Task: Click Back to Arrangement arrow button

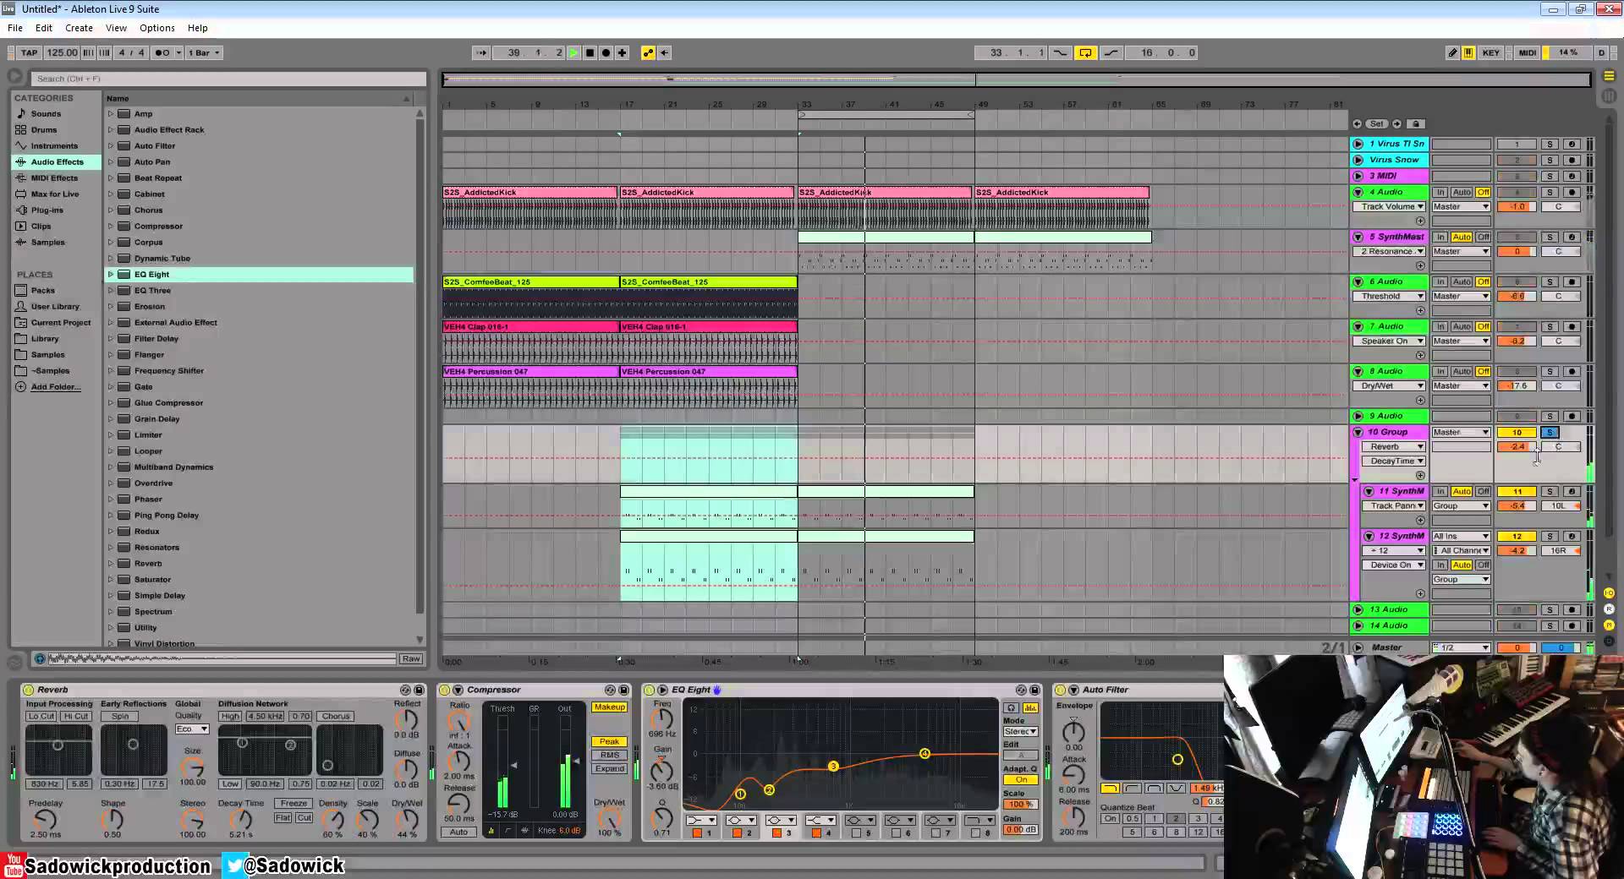Action: tap(665, 52)
